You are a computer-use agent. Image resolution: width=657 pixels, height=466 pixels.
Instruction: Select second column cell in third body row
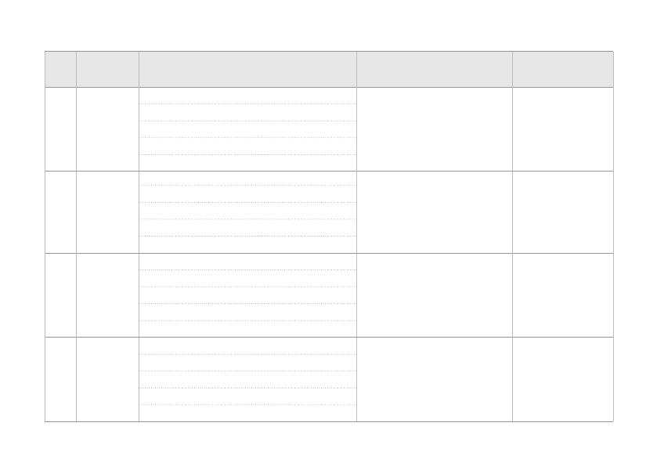pyautogui.click(x=108, y=295)
